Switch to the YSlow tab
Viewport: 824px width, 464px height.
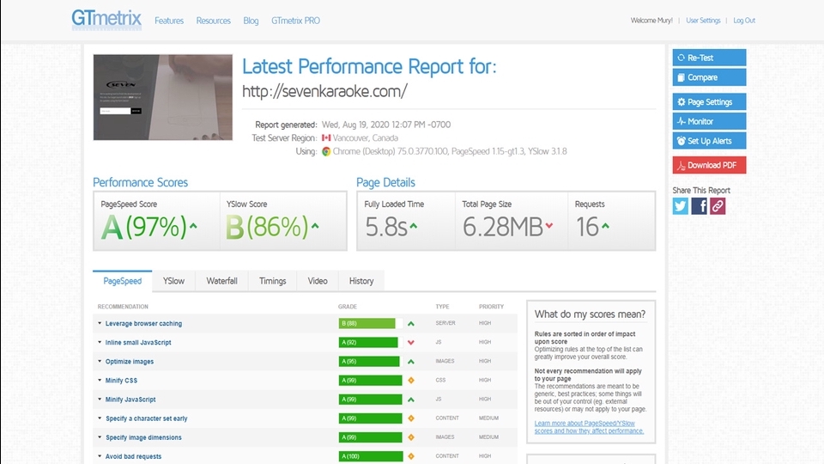[173, 281]
